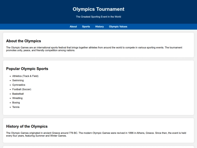
Task: Click the paragraph about origins in ancient Greece
Action: (x=96, y=134)
